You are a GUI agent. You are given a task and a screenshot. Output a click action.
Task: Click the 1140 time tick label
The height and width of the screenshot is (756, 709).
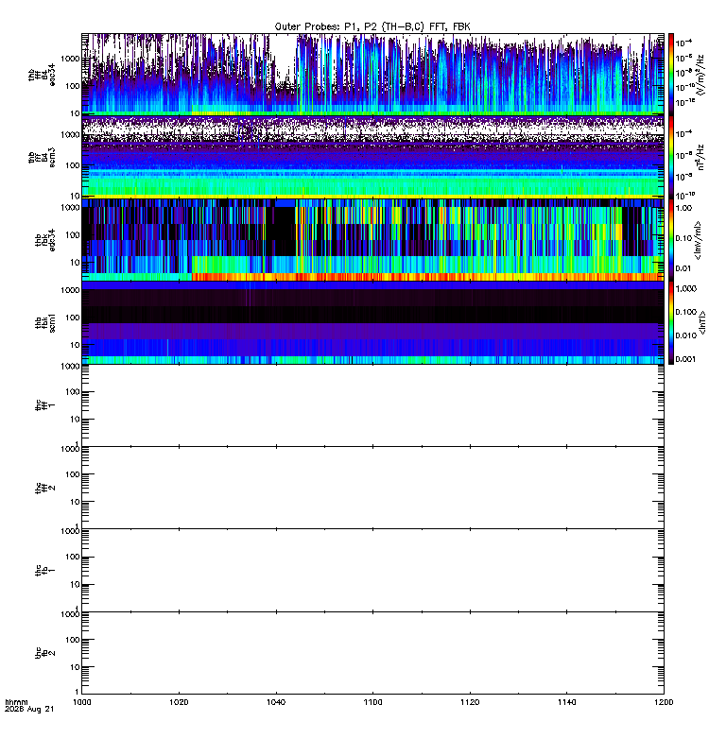click(x=566, y=702)
